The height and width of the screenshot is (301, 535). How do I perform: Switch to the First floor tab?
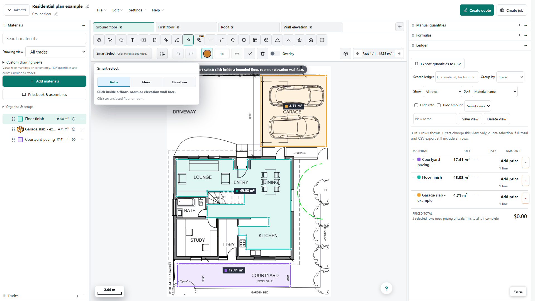[166, 27]
